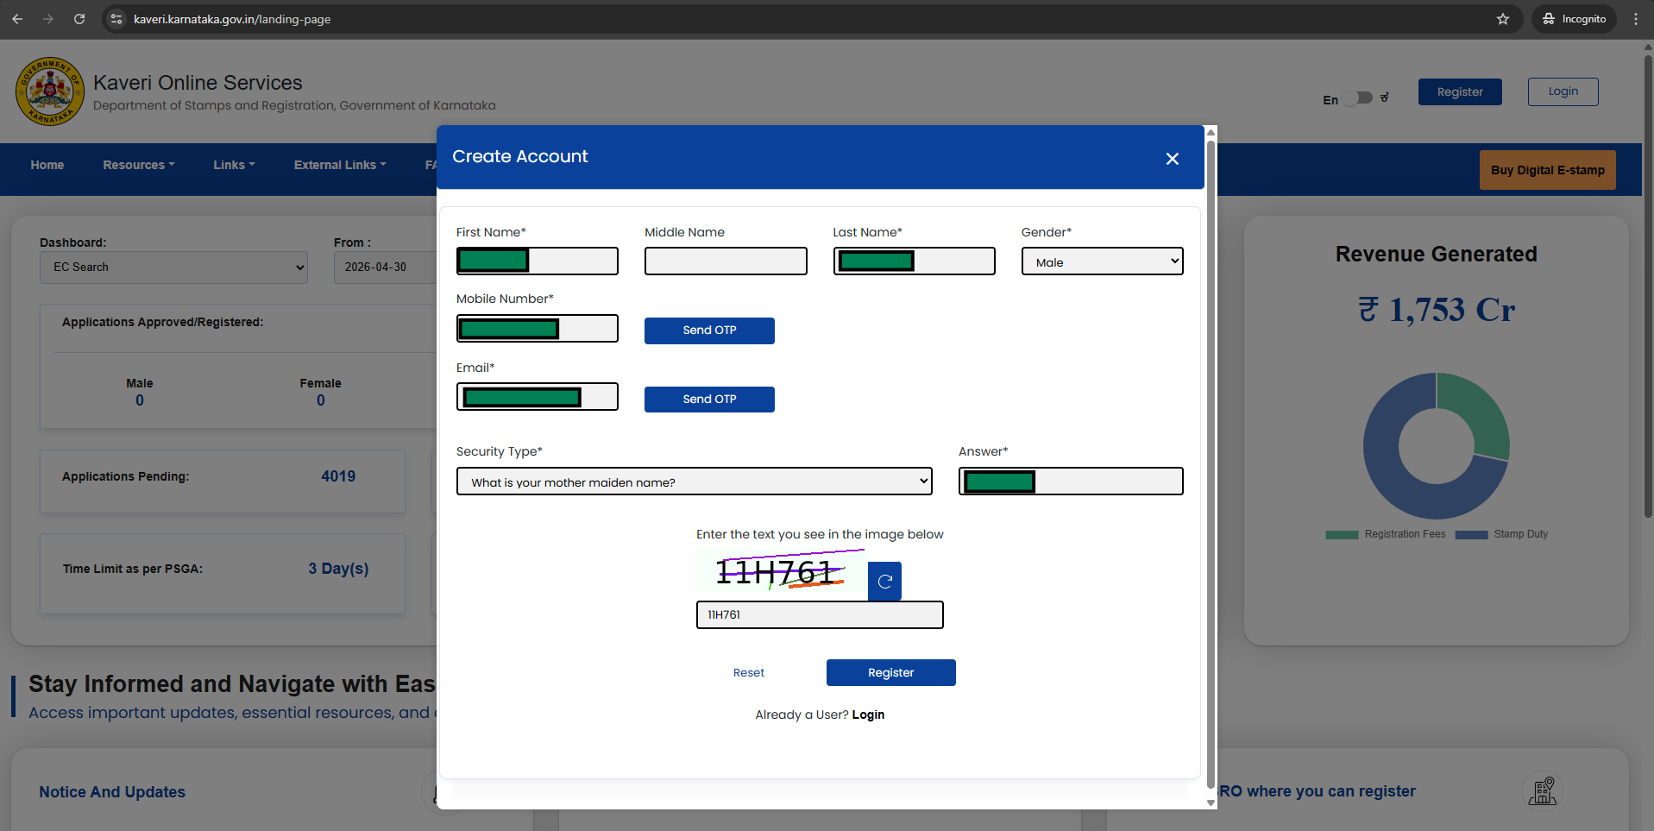Focus the security Answer field

pyautogui.click(x=1070, y=482)
